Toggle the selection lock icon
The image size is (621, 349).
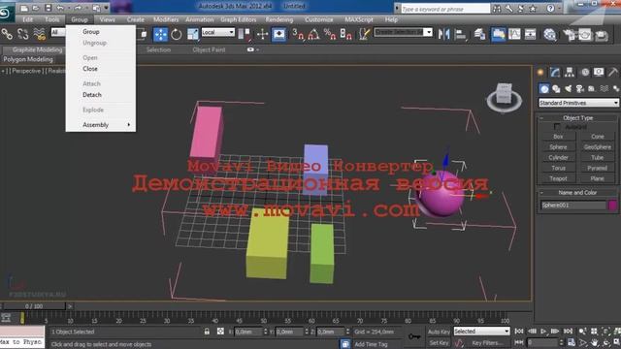click(x=207, y=332)
